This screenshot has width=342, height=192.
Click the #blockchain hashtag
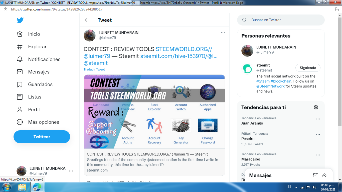(281, 81)
